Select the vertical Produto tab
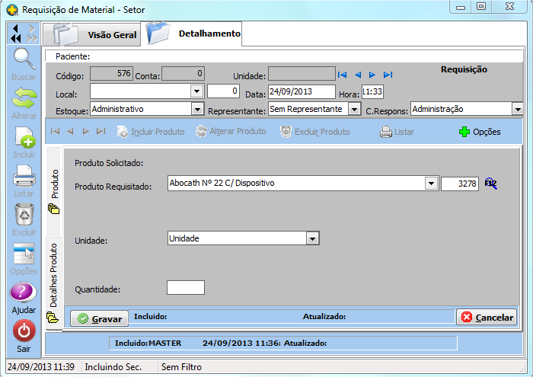This screenshot has width=533, height=377. pyautogui.click(x=54, y=189)
